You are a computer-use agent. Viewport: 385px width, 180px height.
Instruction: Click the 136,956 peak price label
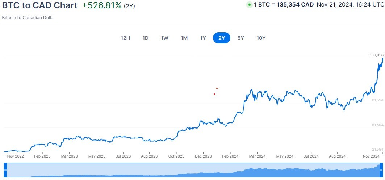pyautogui.click(x=376, y=55)
